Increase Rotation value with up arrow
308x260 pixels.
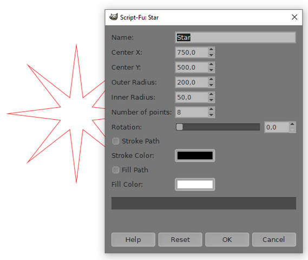pos(292,125)
